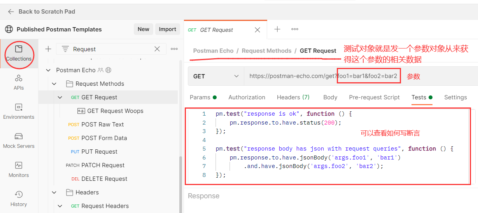Switch to the Pre-request Script tab
The image size is (478, 213).
374,97
